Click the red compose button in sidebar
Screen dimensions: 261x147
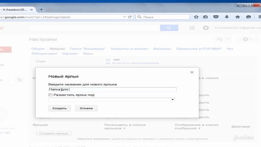5,50
